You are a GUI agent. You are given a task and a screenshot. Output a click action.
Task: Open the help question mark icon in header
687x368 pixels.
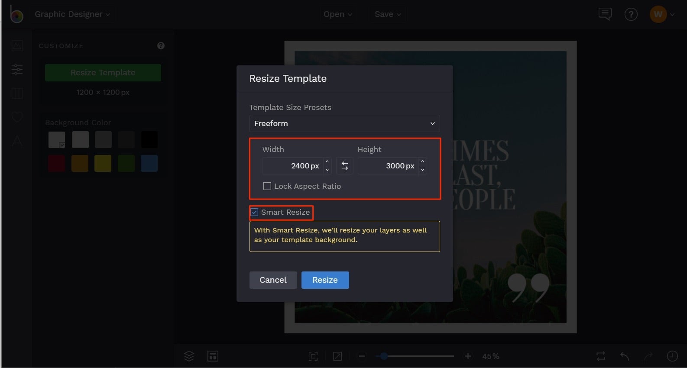[631, 15]
